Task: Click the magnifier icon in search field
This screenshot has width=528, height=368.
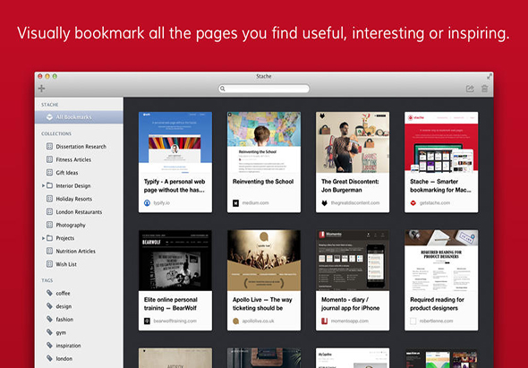Action: coord(222,89)
